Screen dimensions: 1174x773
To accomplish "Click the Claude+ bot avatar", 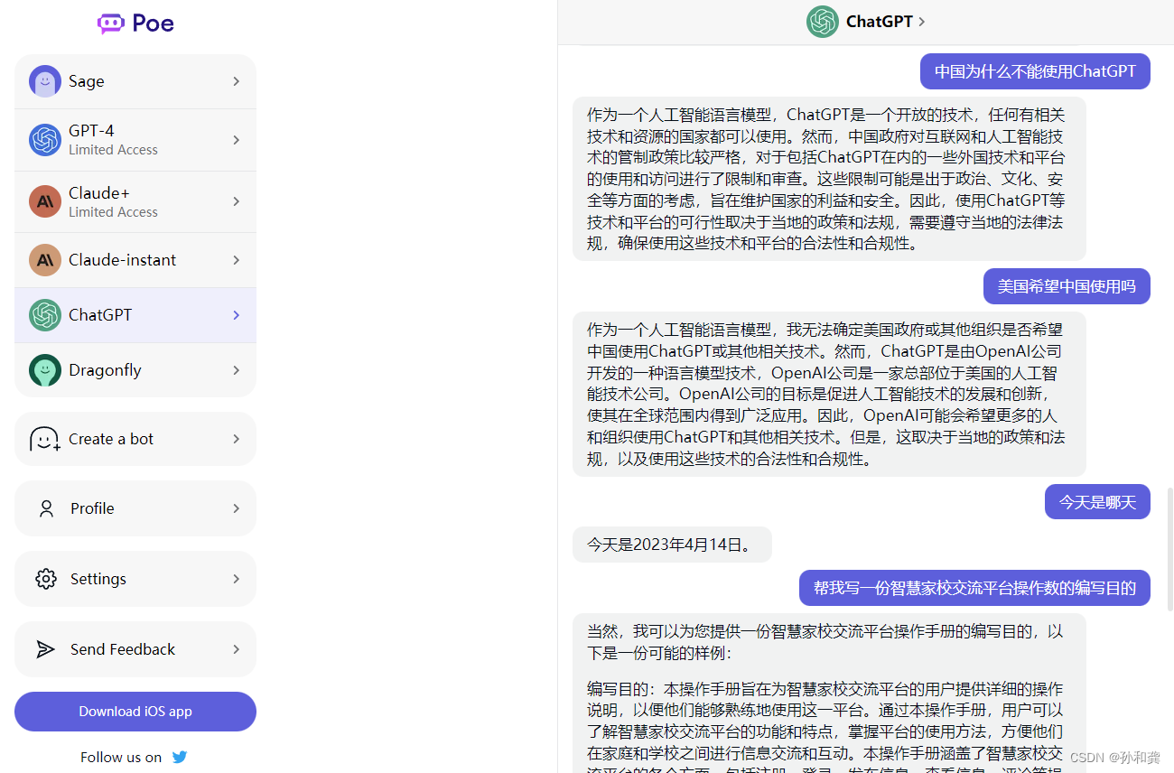I will pos(45,201).
